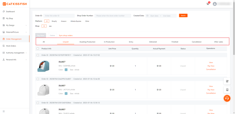The height and width of the screenshot is (114, 235).
Task: Open the floating edit note icon
Action: pos(227,81)
